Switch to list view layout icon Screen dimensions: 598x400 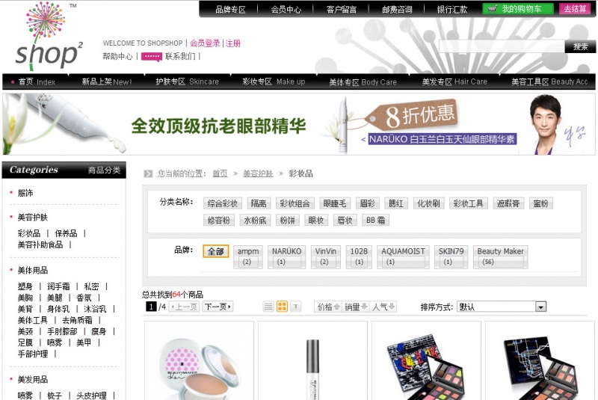coord(268,307)
